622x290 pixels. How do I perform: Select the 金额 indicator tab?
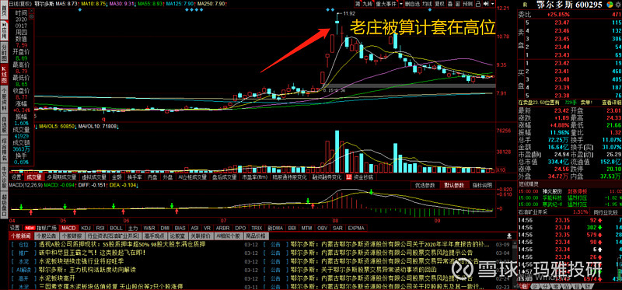(x=117, y=177)
